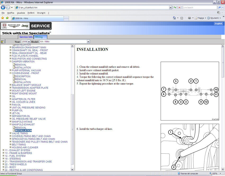This screenshot has height=176, width=225.
Task: Collapse the DAMPER-VIBRATION tree node
Action: pos(11,62)
